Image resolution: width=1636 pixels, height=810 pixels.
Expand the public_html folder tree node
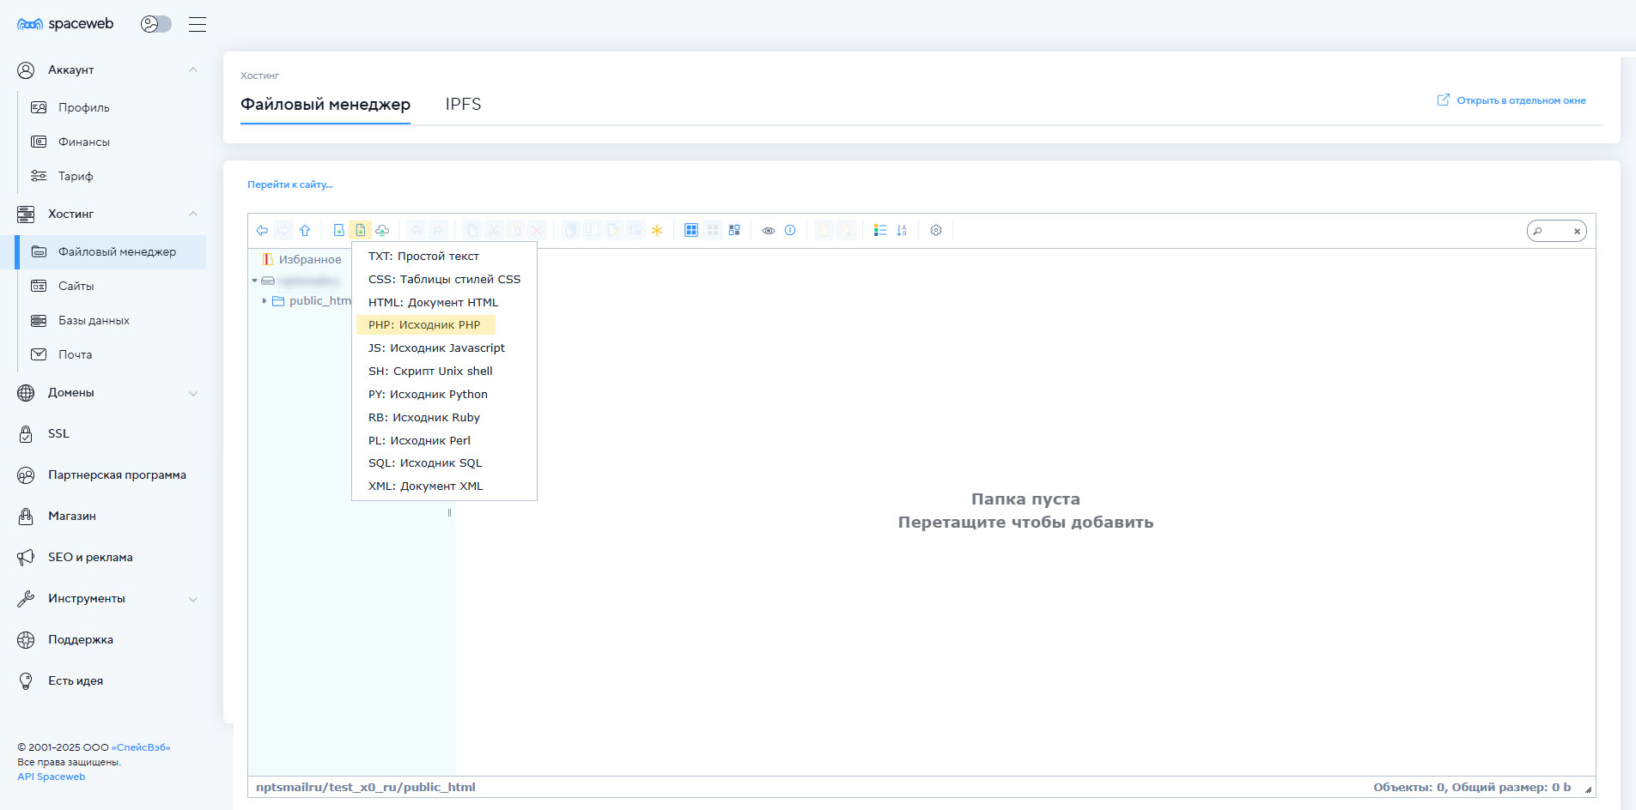click(x=265, y=301)
